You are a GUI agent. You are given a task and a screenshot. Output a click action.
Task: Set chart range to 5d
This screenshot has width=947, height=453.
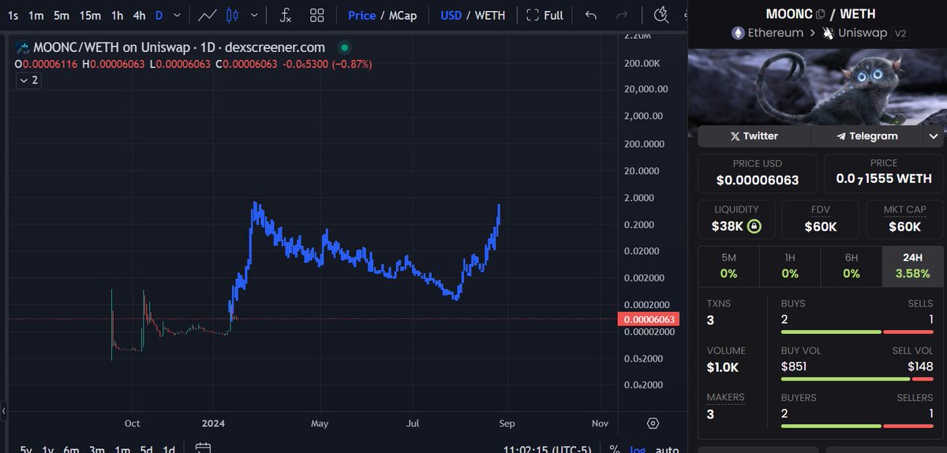tap(146, 449)
